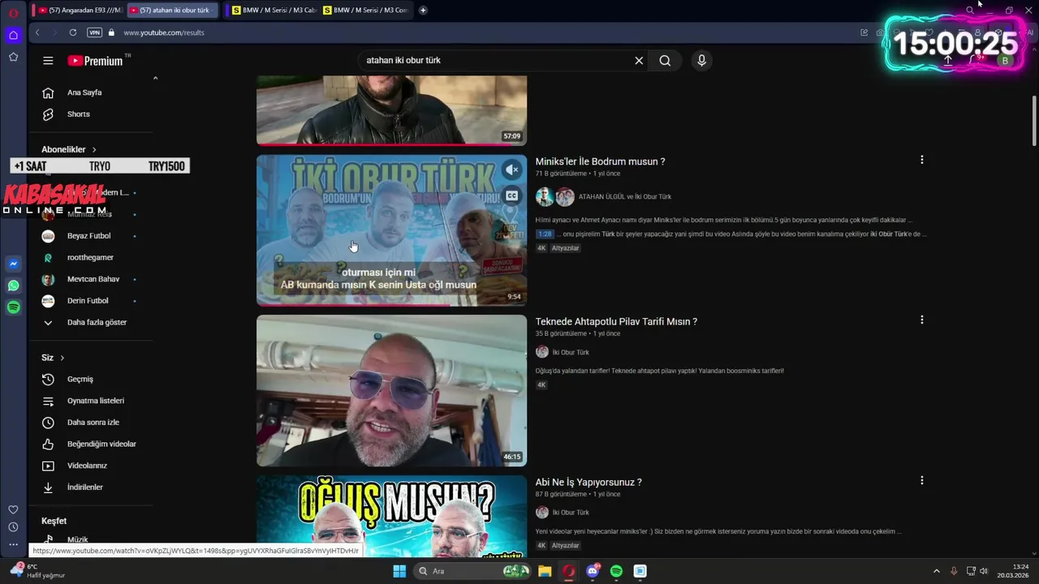Open options for Teknede Ahtapotlu Pilav video
Viewport: 1039px width, 584px height.
[x=921, y=320]
